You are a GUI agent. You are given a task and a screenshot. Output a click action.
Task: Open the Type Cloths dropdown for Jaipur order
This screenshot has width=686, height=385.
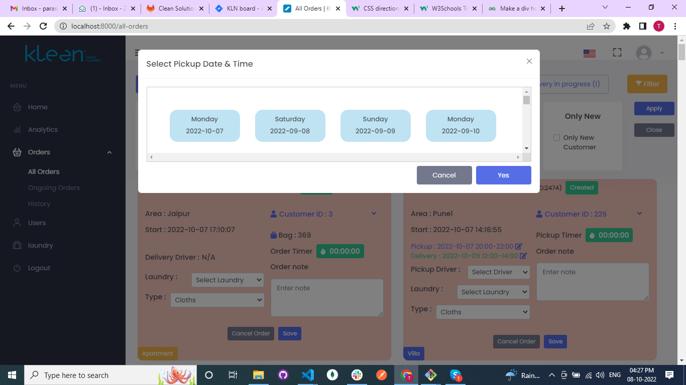217,300
